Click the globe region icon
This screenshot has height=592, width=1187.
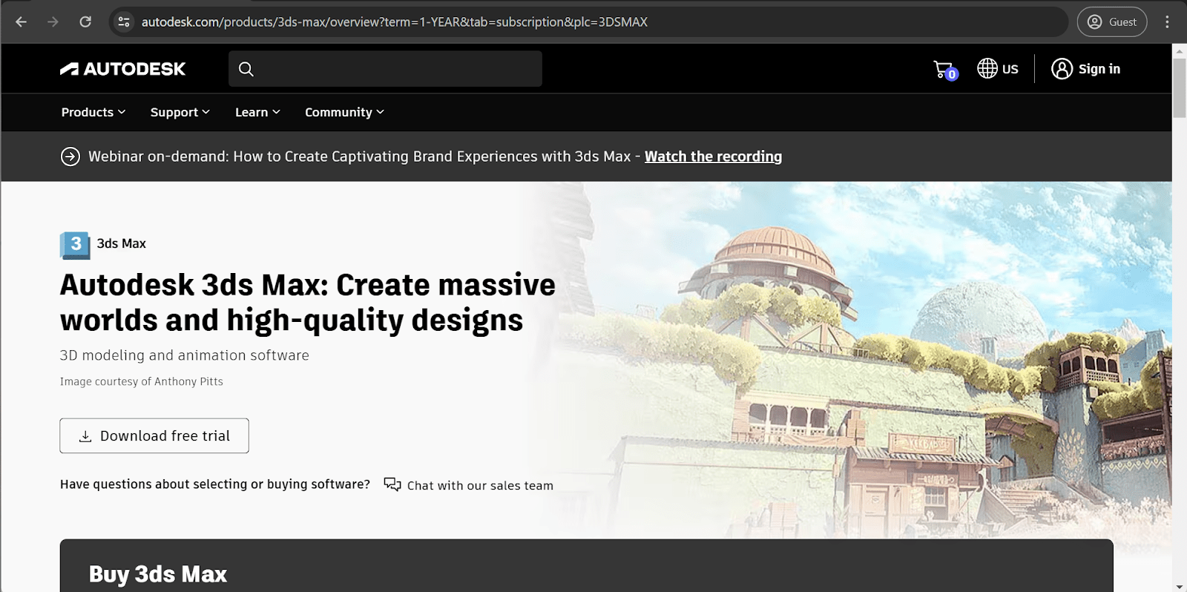coord(987,68)
